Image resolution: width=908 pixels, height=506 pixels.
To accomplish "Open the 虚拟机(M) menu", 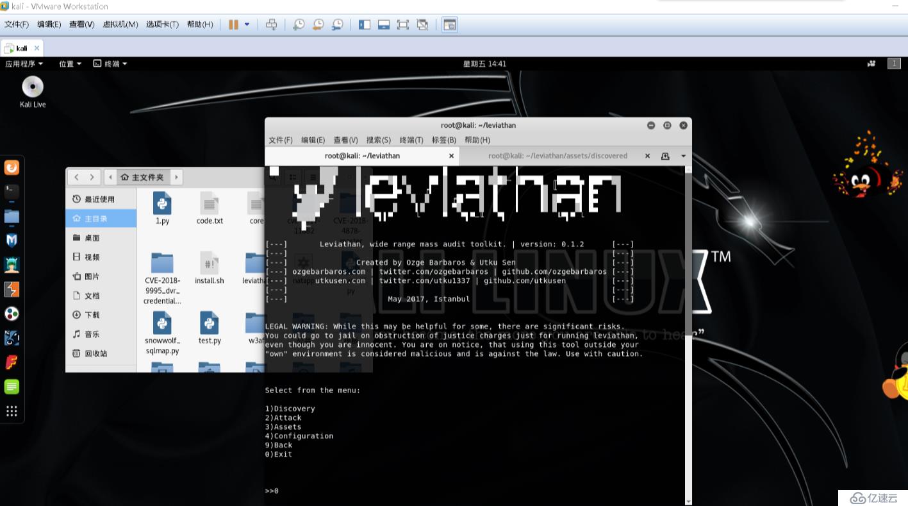I will 120,24.
